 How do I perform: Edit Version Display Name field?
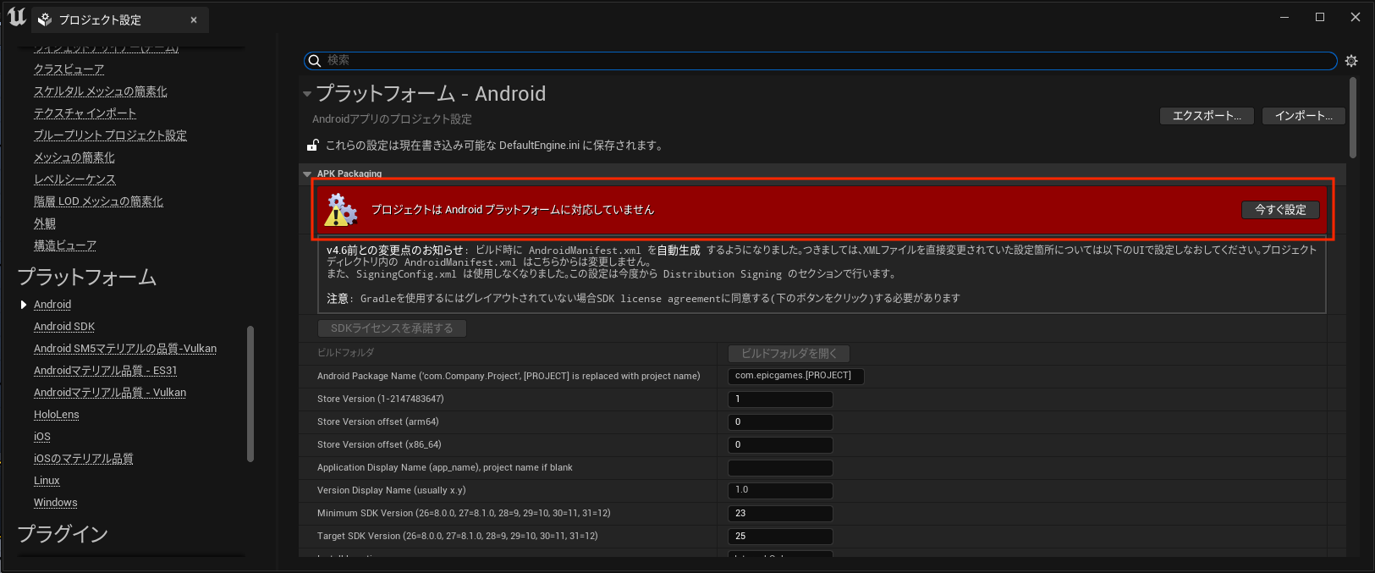pos(780,490)
